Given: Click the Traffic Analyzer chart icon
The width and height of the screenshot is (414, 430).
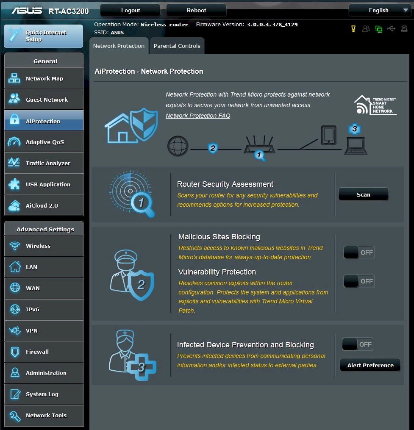Looking at the screenshot, I should pyautogui.click(x=14, y=162).
